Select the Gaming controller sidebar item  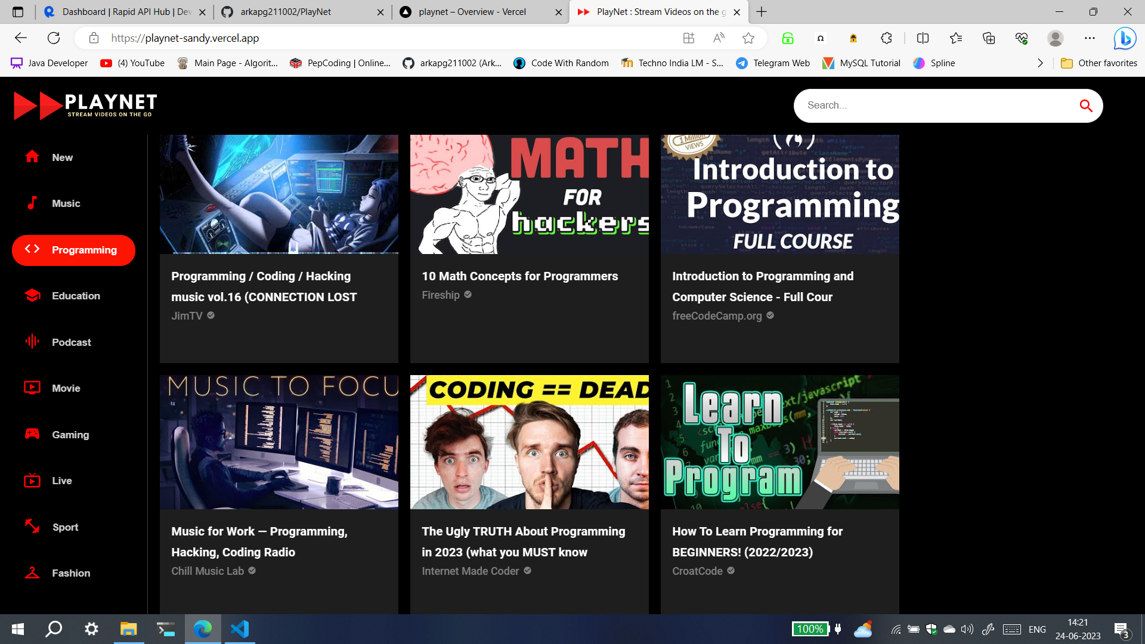(70, 435)
